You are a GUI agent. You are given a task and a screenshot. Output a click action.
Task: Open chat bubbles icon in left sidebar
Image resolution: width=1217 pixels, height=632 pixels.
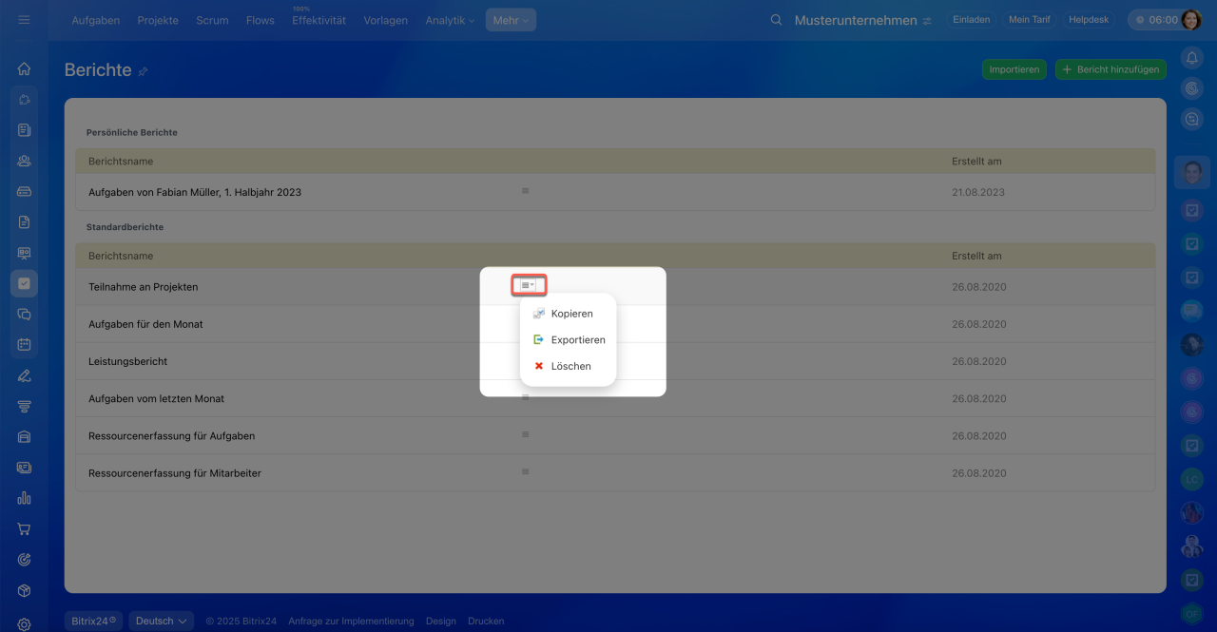pyautogui.click(x=24, y=314)
